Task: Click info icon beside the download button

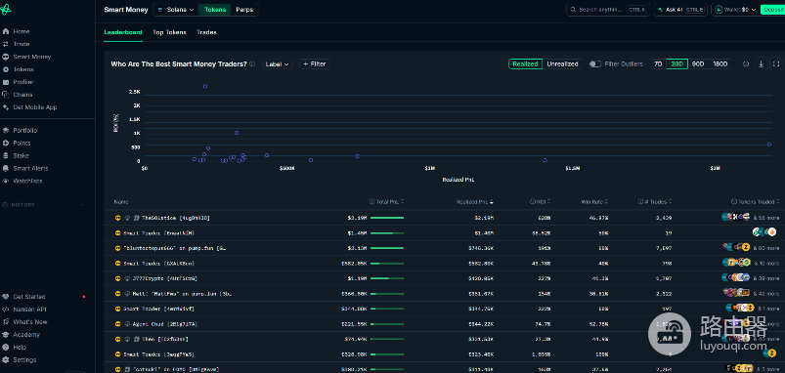Action: 746,64
